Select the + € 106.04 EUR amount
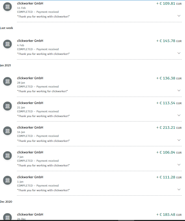This screenshot has width=185, height=221. click(x=169, y=152)
